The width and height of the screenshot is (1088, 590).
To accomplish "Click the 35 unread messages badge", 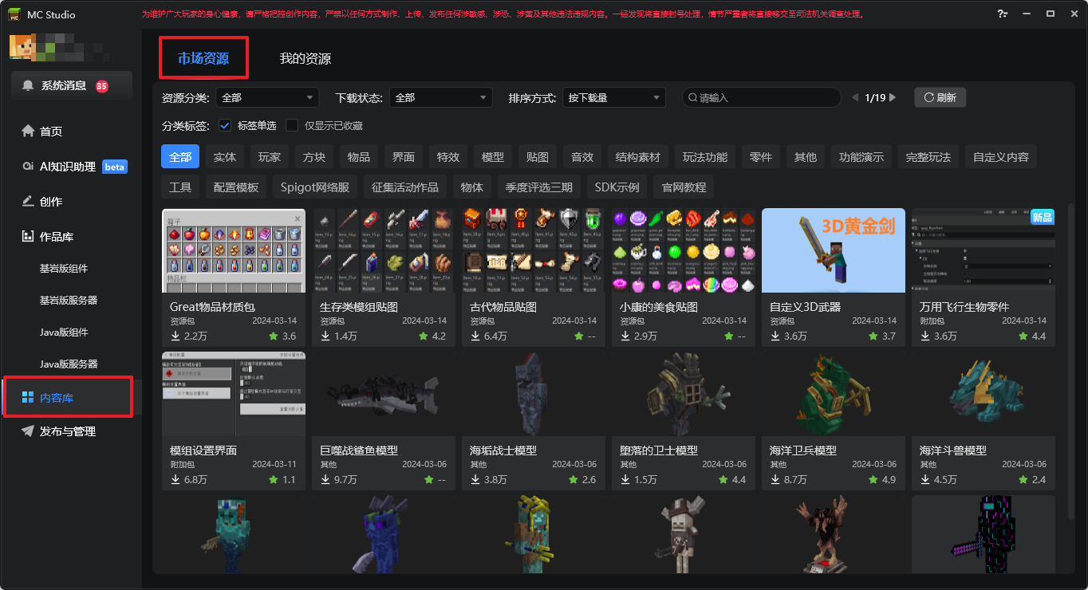I will [102, 86].
